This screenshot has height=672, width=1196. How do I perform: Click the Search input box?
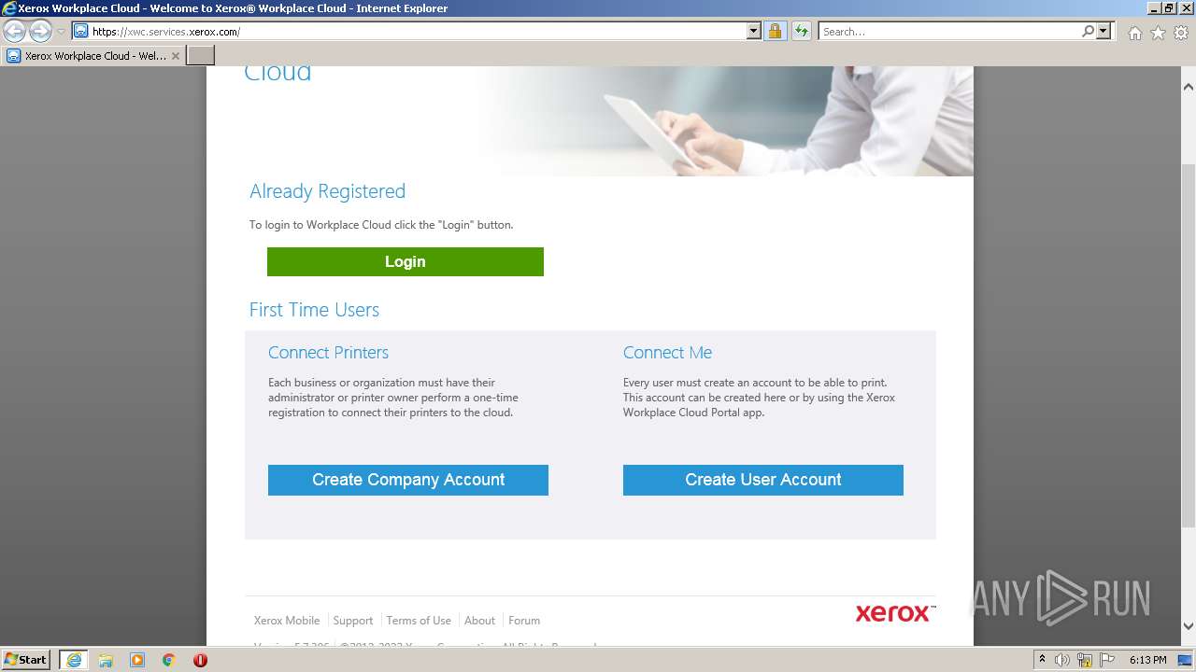pos(950,31)
